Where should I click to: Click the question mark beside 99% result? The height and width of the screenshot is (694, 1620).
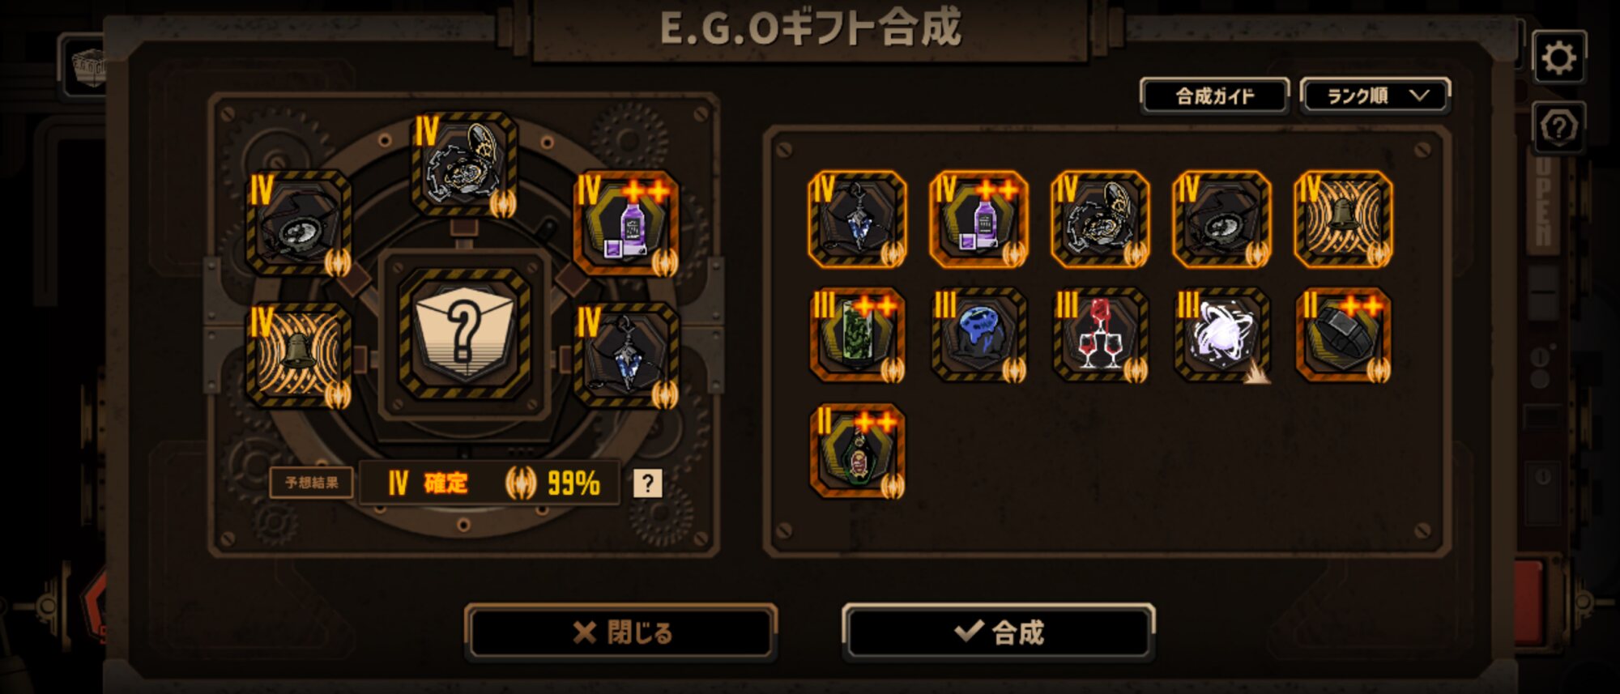pyautogui.click(x=647, y=483)
